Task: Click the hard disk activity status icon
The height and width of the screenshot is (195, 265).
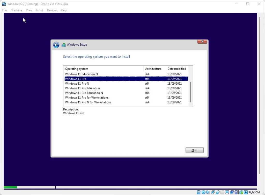Action: (198, 192)
